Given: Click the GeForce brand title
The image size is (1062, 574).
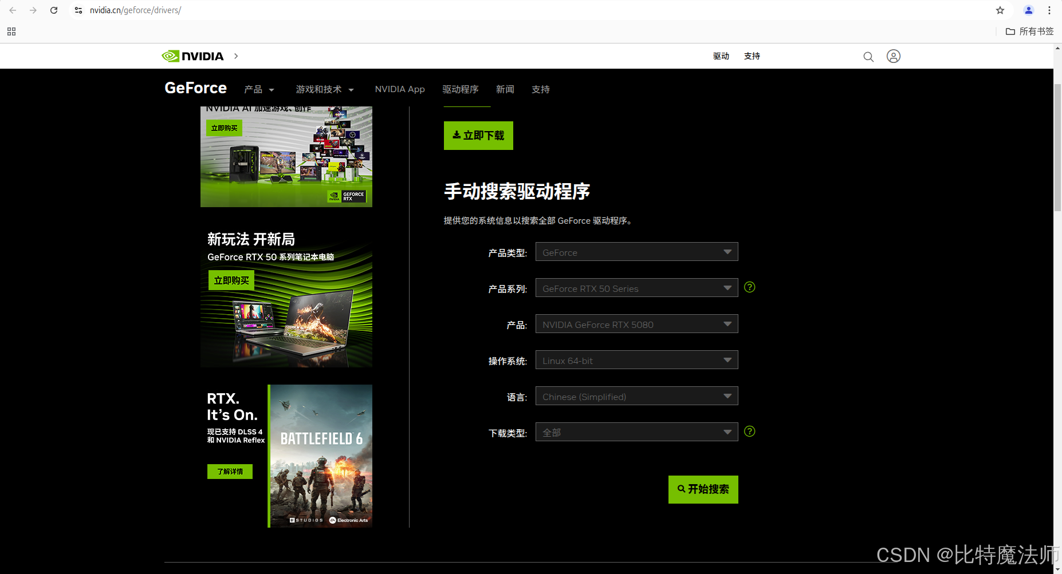Looking at the screenshot, I should click(195, 88).
